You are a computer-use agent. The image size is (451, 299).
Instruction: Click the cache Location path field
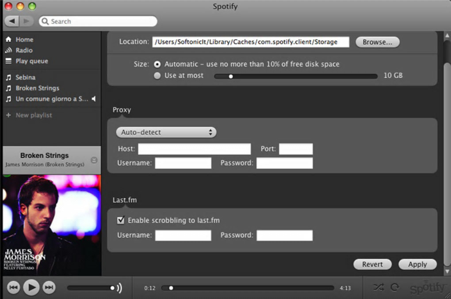[251, 42]
